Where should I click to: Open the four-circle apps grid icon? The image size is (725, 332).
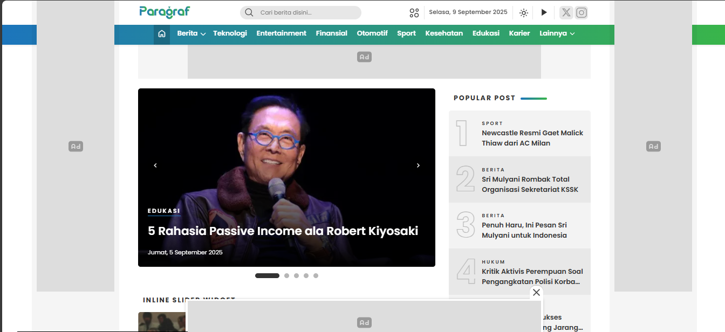click(414, 12)
